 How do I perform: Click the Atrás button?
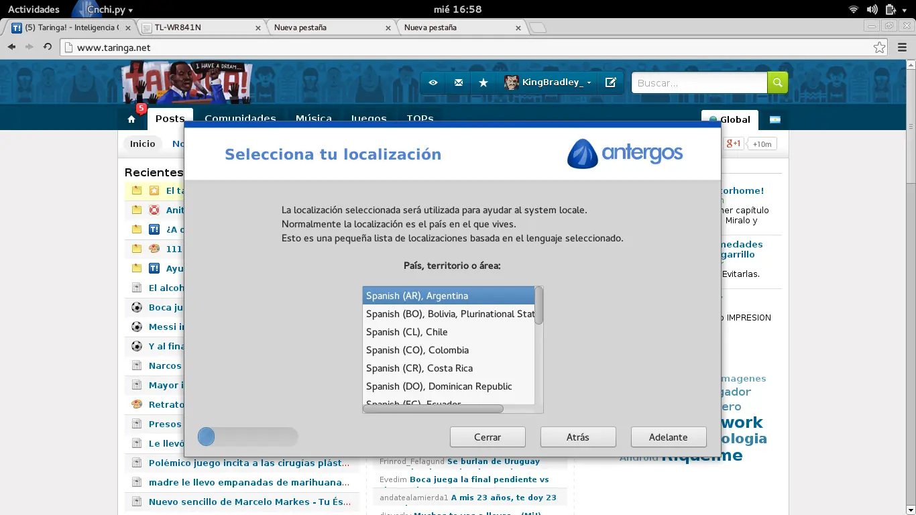tap(578, 437)
